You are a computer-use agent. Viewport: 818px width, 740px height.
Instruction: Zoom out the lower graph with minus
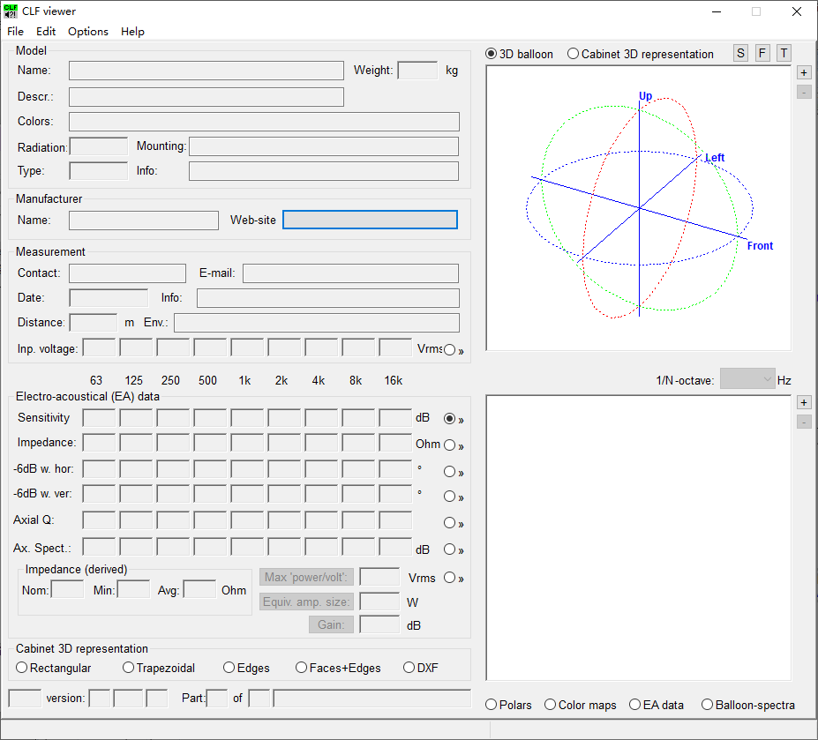[804, 422]
